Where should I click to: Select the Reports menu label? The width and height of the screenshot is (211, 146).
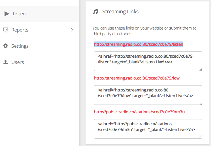pyautogui.click(x=20, y=30)
